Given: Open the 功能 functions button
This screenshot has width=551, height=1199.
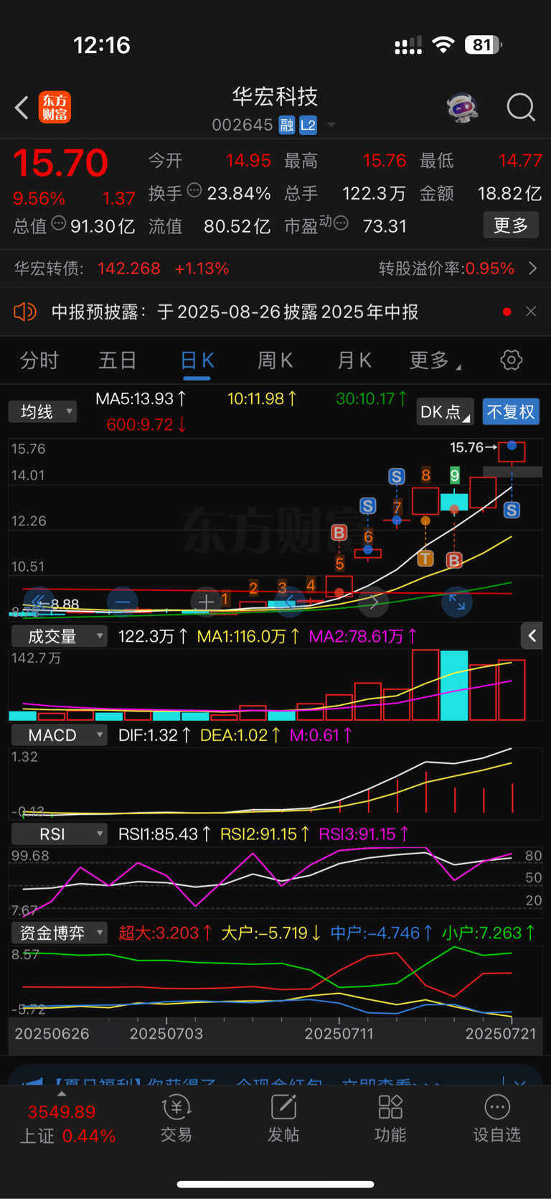Looking at the screenshot, I should 390,1119.
